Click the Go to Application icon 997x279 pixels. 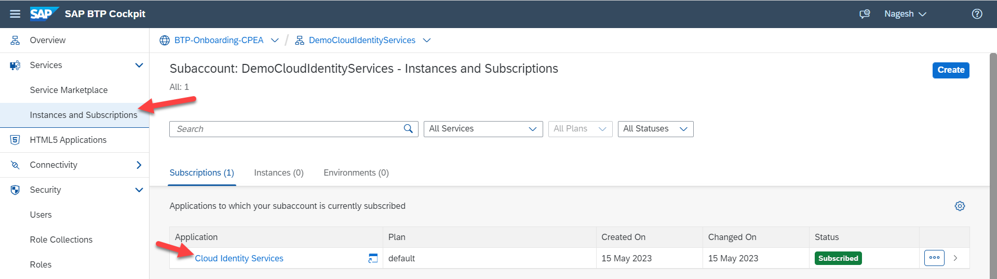click(373, 258)
